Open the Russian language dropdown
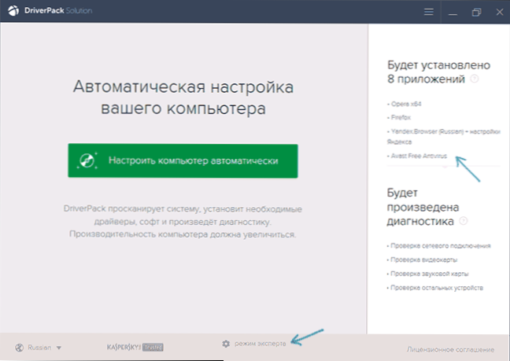Screen dimensions: 510x361 tap(45, 348)
